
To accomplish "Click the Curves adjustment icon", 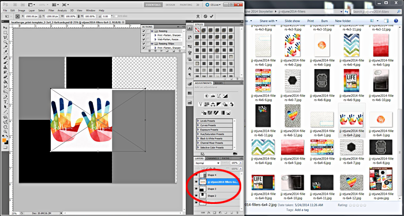I will tap(219, 96).
